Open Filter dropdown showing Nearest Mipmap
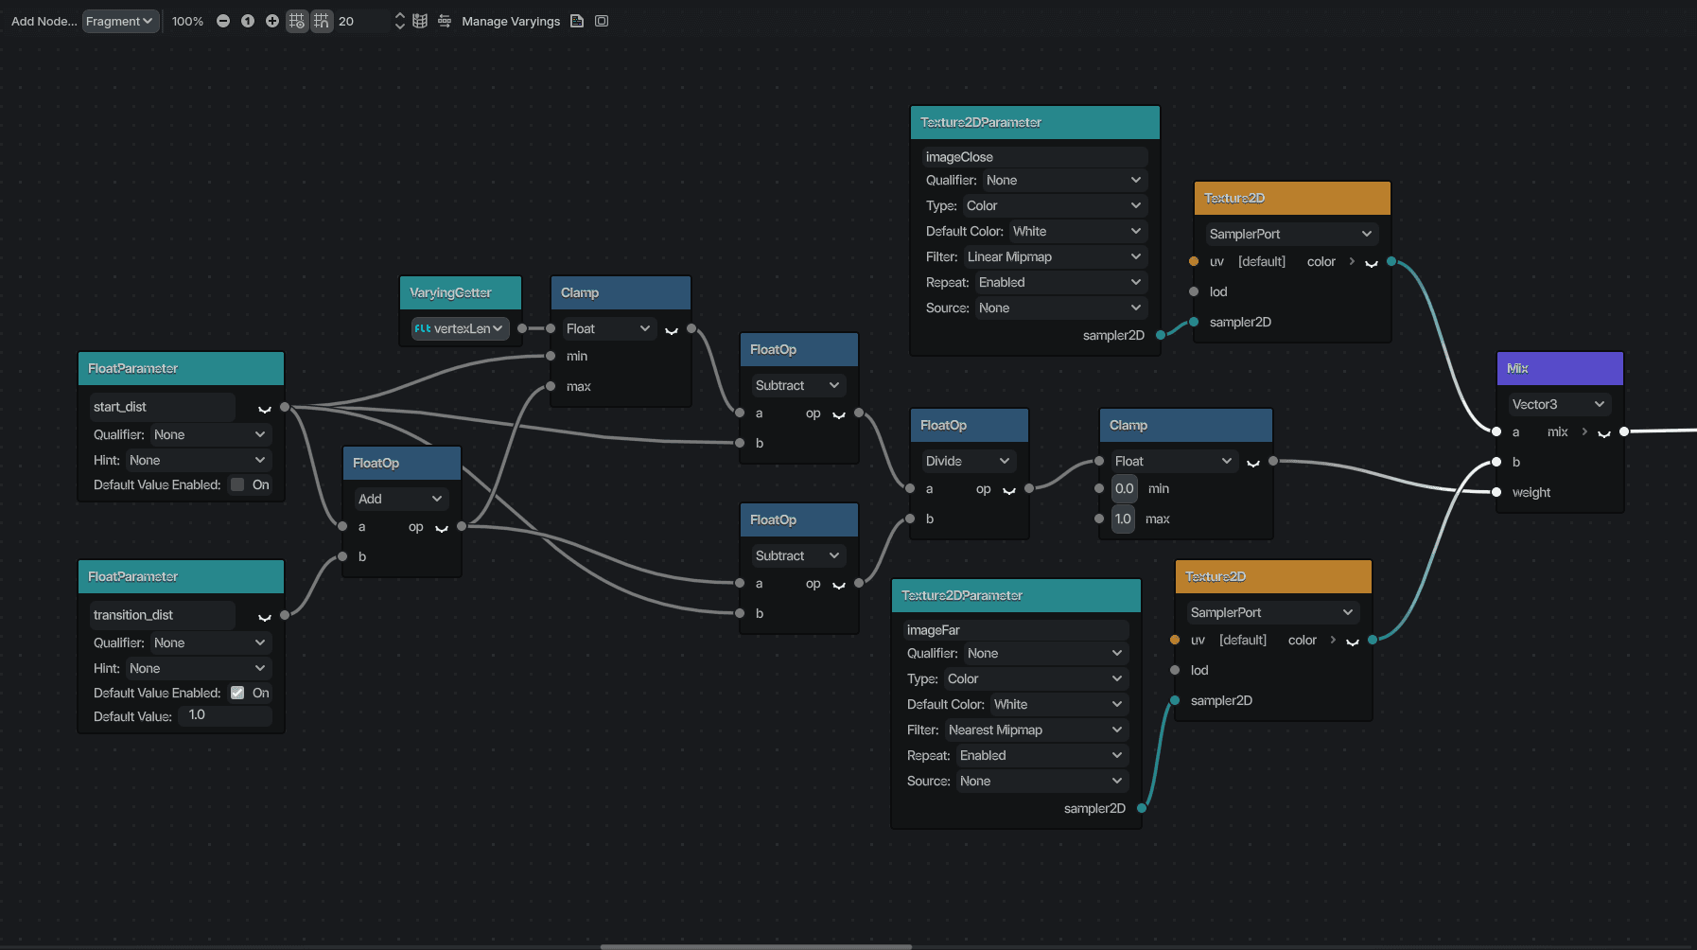 click(1036, 730)
